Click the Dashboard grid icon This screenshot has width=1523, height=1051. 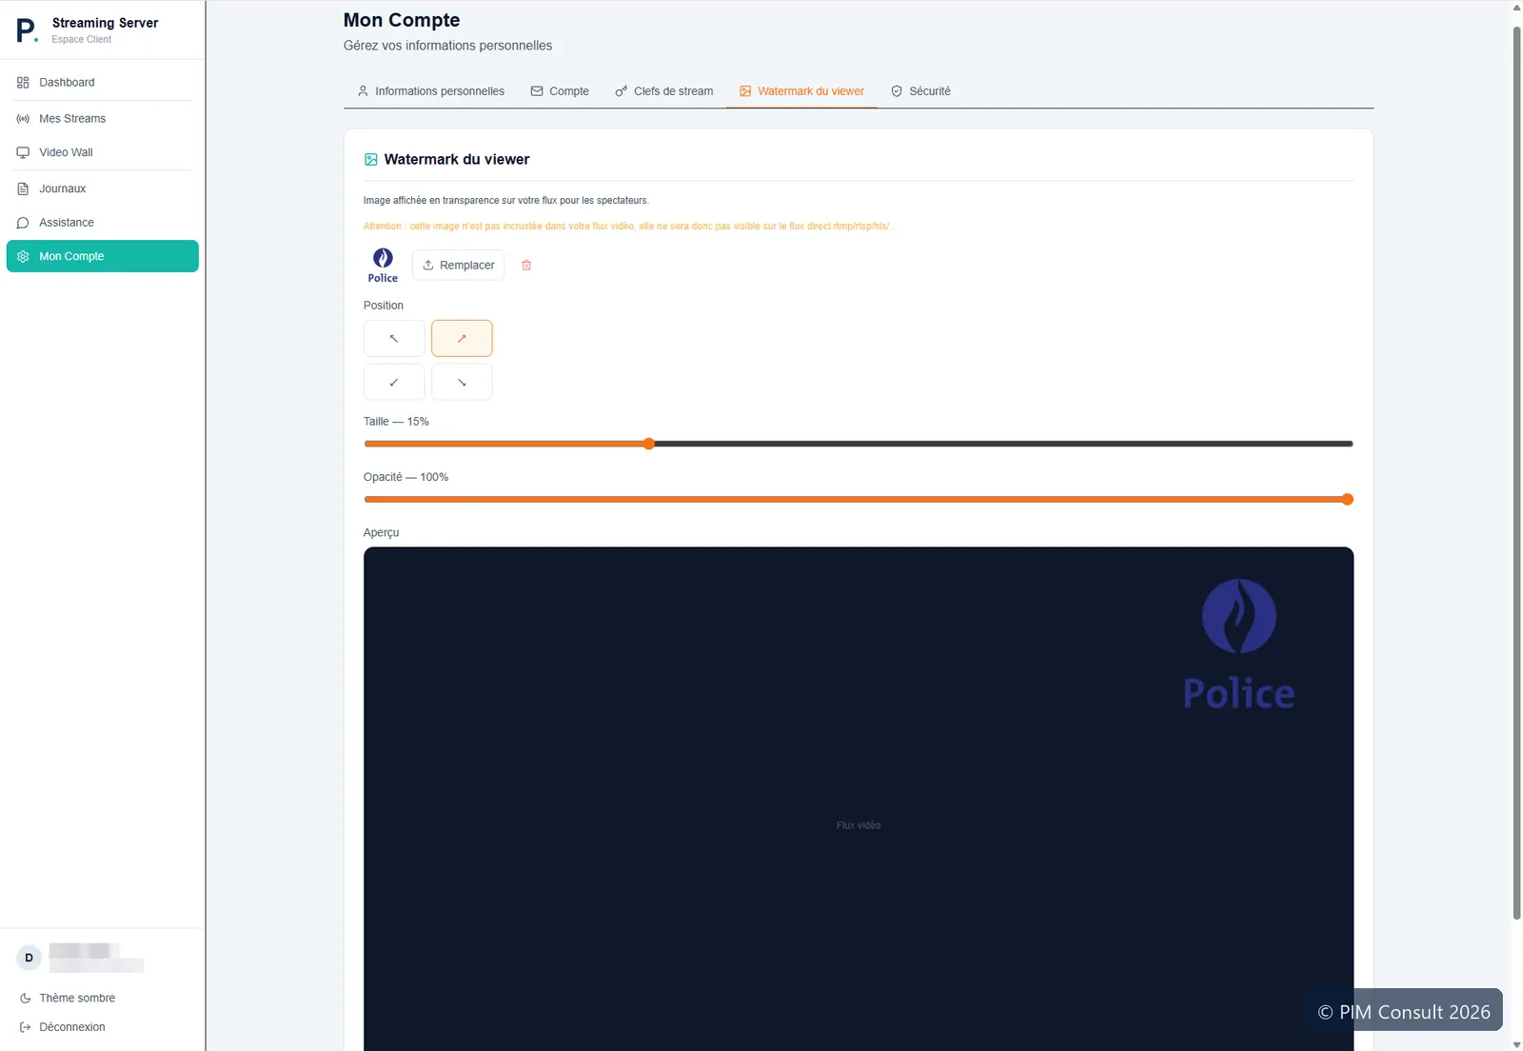(23, 83)
